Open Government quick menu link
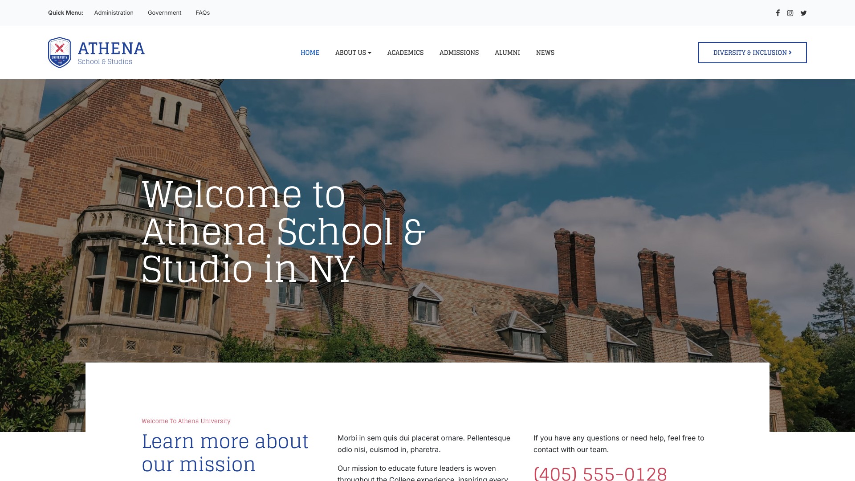The width and height of the screenshot is (855, 481). (164, 13)
